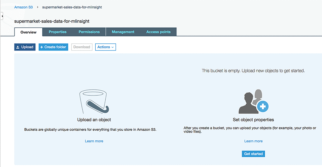The width and height of the screenshot is (322, 167).
Task: Create a new folder in the bucket
Action: [x=53, y=47]
